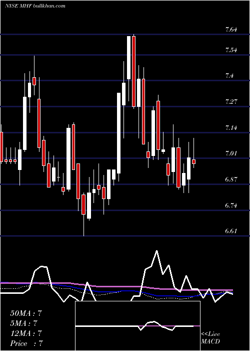Click the NYSE MHF bullkhan.com header text
This screenshot has width=250, height=351.
pyautogui.click(x=35, y=6)
